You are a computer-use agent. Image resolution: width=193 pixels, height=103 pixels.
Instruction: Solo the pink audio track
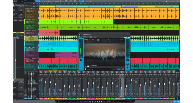28,31
